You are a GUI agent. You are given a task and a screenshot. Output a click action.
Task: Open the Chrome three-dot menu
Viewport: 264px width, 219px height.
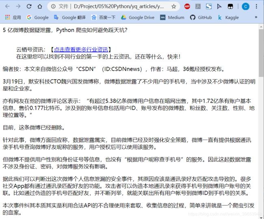[256, 7]
